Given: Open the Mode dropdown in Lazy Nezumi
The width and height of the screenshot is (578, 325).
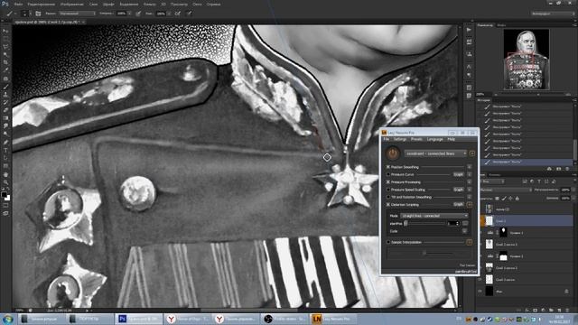Looking at the screenshot, I should click(x=433, y=216).
